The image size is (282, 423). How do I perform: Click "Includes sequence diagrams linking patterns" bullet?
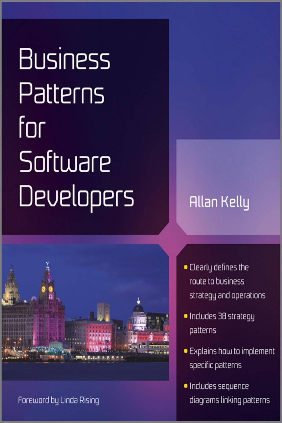(x=227, y=393)
